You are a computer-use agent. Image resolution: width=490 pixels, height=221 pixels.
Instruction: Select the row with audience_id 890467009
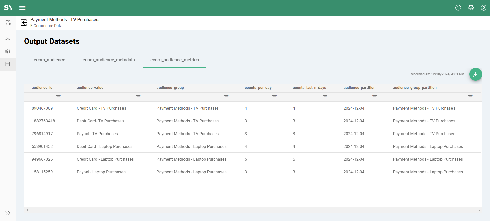click(42, 108)
